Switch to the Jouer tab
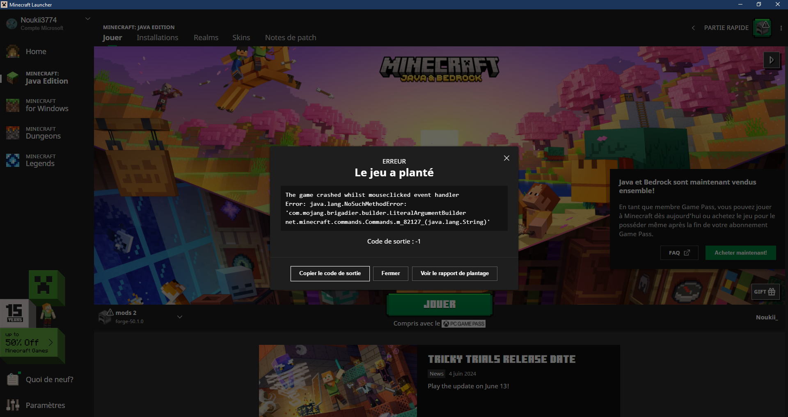This screenshot has height=417, width=788. click(x=112, y=38)
